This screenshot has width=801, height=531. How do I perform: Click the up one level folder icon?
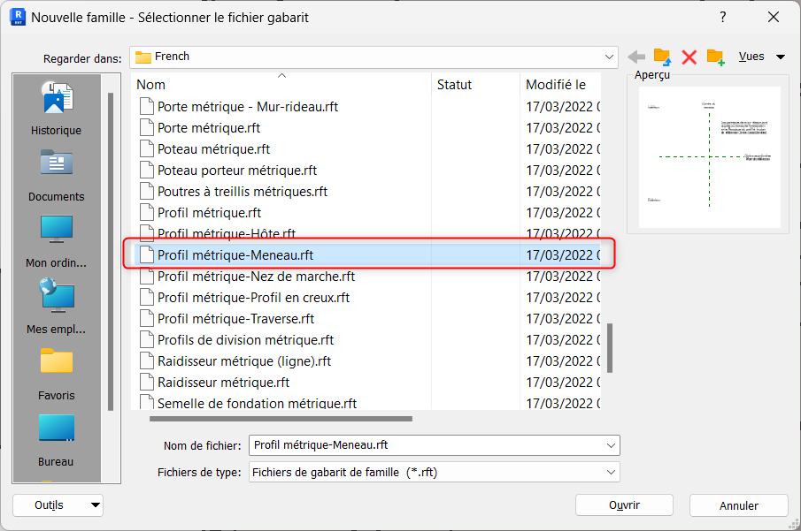click(662, 57)
